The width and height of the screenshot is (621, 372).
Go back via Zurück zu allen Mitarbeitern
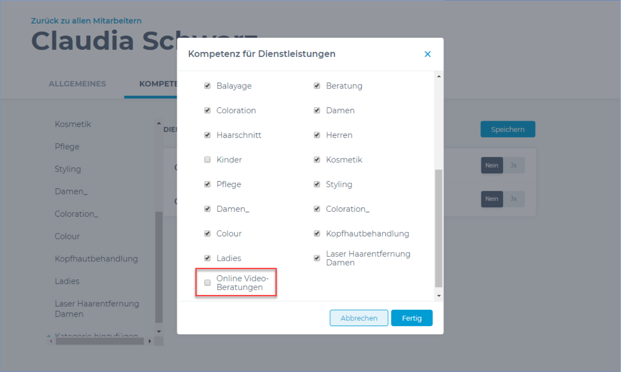(x=86, y=21)
